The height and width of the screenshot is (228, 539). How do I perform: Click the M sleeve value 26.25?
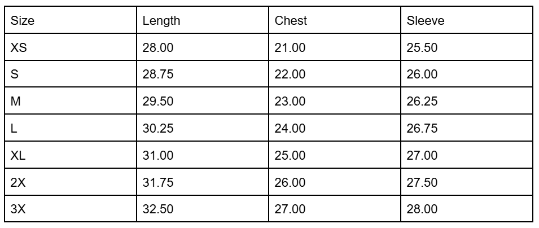(467, 100)
